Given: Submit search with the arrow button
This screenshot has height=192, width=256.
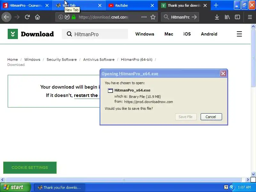Looking at the screenshot, I should (194, 17).
